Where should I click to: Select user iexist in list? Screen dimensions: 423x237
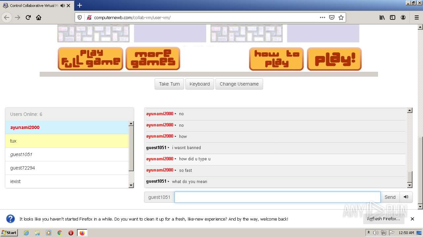[x=67, y=181]
